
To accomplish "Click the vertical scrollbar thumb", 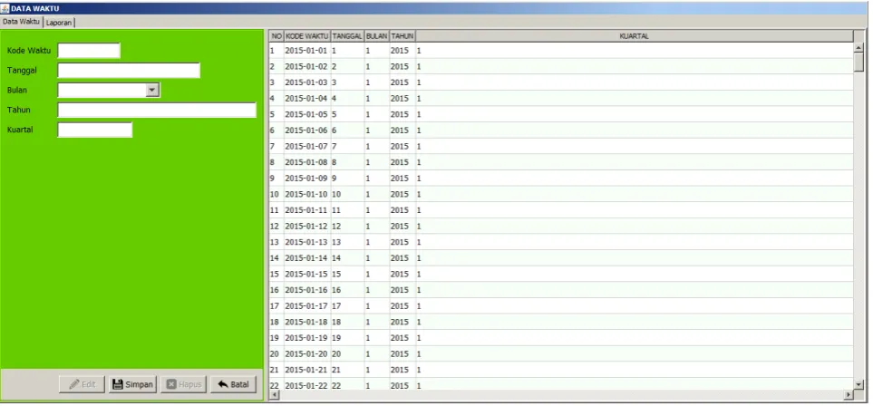I will (858, 63).
